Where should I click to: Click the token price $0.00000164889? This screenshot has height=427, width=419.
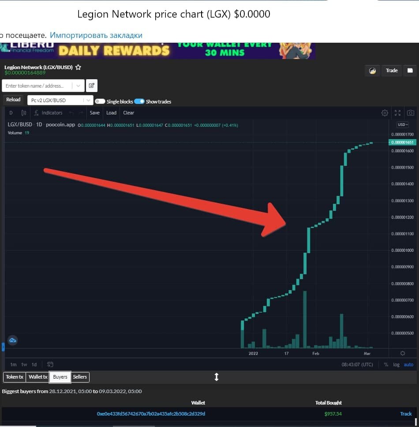click(25, 73)
